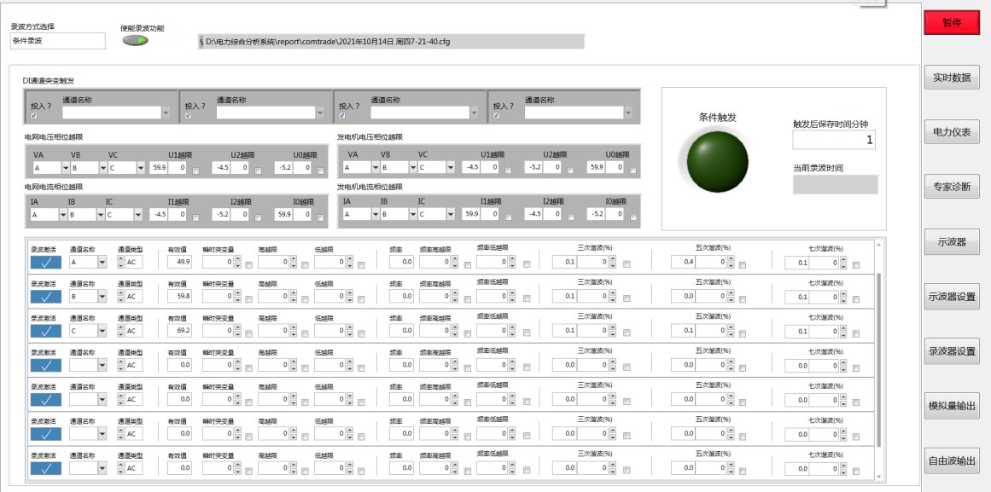The width and height of the screenshot is (991, 492).
Task: Step the 通道类型 AC control in row B
Action: pos(121,296)
